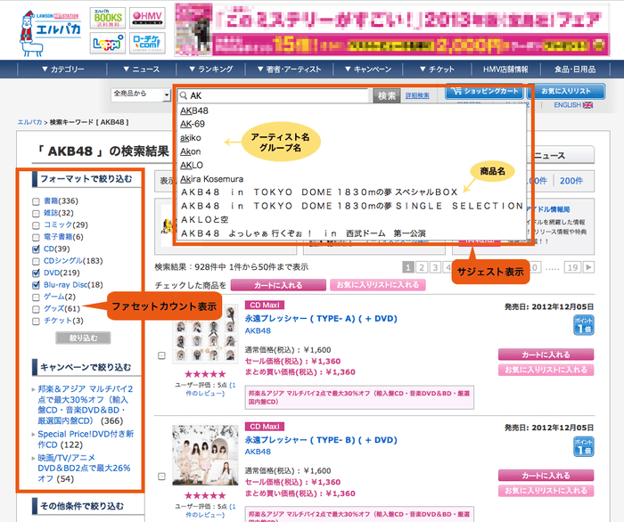Click the このミステリーがすごい top banner
The image size is (624, 522).
point(392,29)
